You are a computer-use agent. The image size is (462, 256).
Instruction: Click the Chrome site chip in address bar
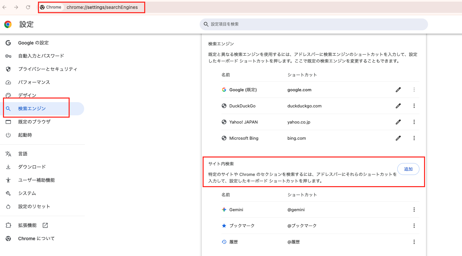pos(51,7)
